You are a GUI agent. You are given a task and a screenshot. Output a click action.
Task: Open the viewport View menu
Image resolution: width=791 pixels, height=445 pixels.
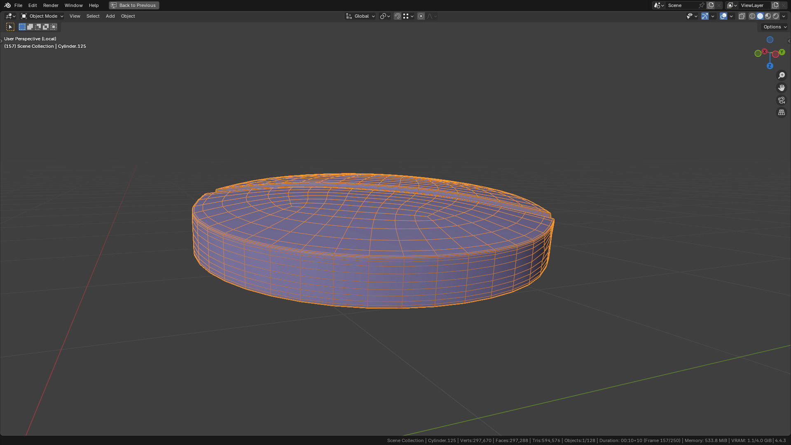click(75, 16)
